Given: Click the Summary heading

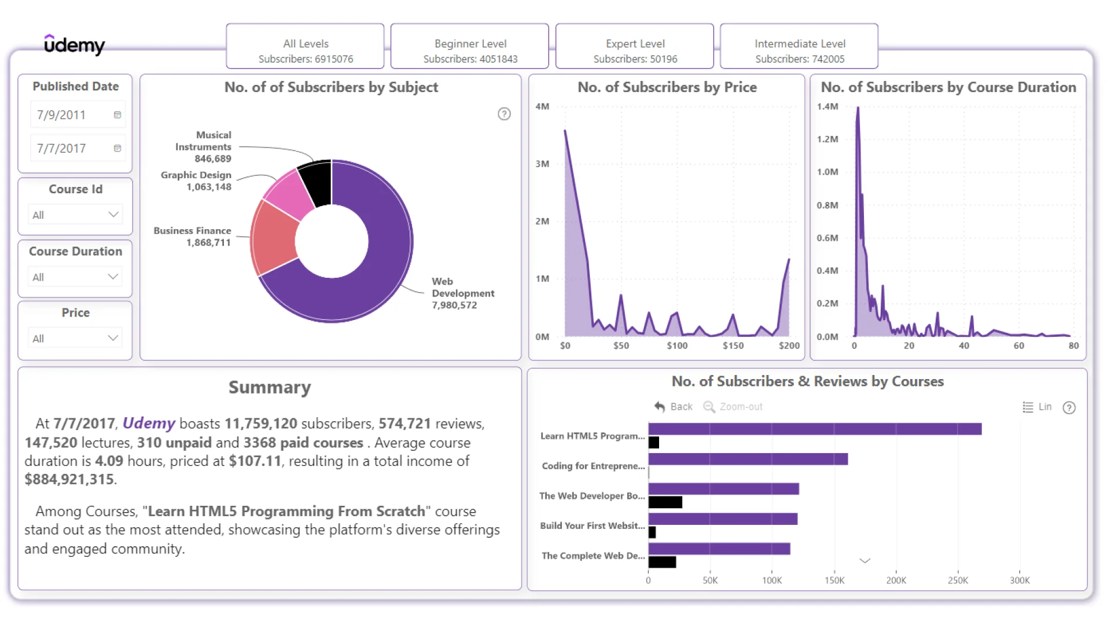Looking at the screenshot, I should click(x=270, y=387).
